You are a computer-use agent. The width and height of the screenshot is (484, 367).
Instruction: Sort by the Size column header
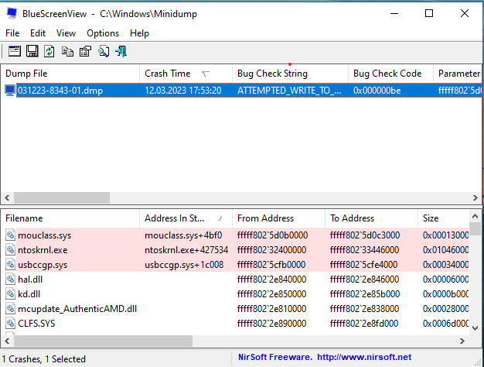click(443, 218)
